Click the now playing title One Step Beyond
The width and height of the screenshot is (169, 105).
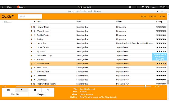click(x=87, y=89)
